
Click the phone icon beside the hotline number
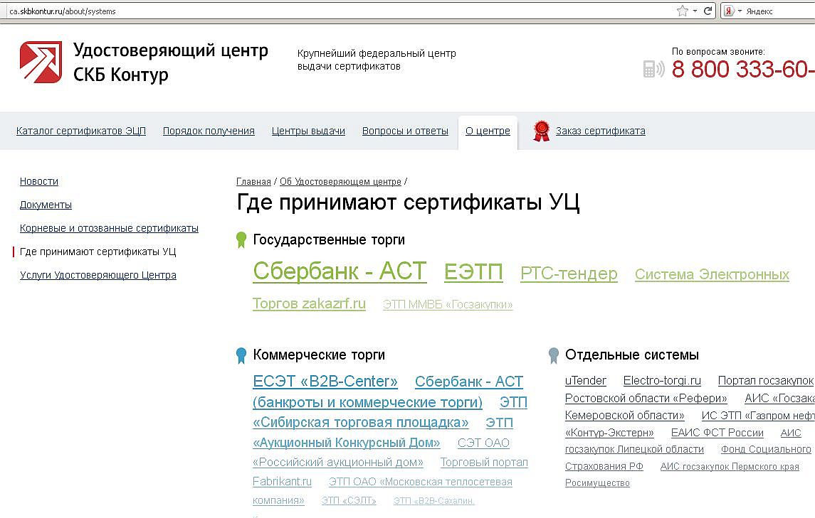(x=653, y=68)
